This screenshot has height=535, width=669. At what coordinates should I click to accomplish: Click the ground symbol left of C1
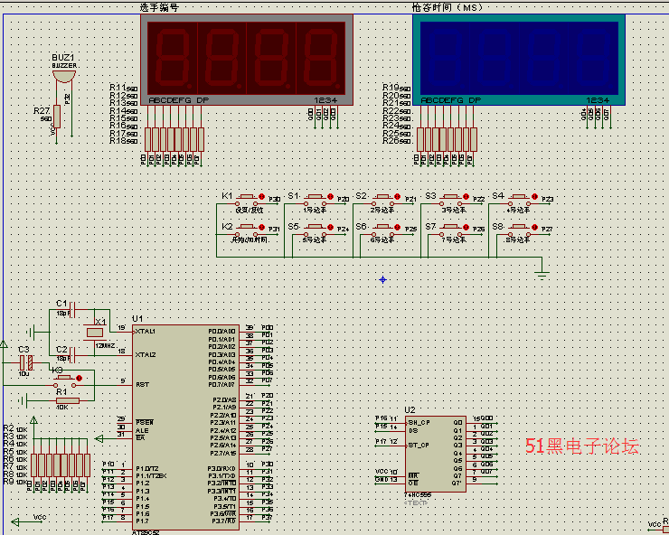pos(31,332)
